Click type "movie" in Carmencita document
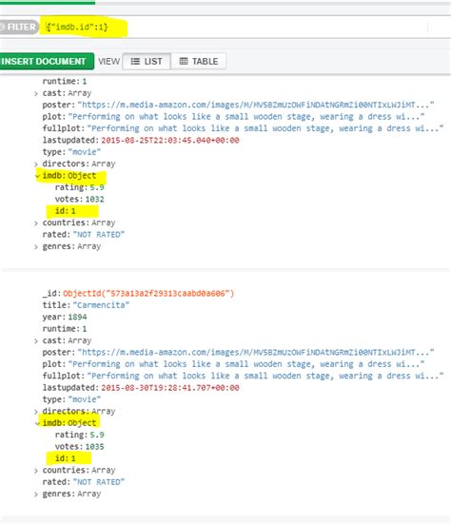The image size is (451, 524). [85, 399]
